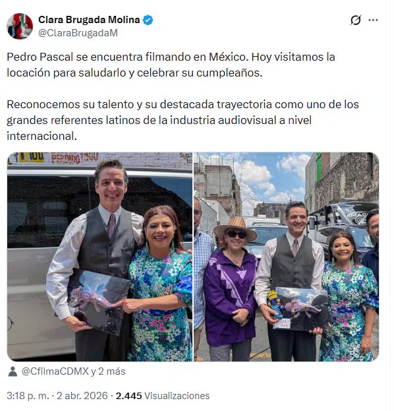
Task: Click the word Visualizaciones
Action: coord(177,396)
